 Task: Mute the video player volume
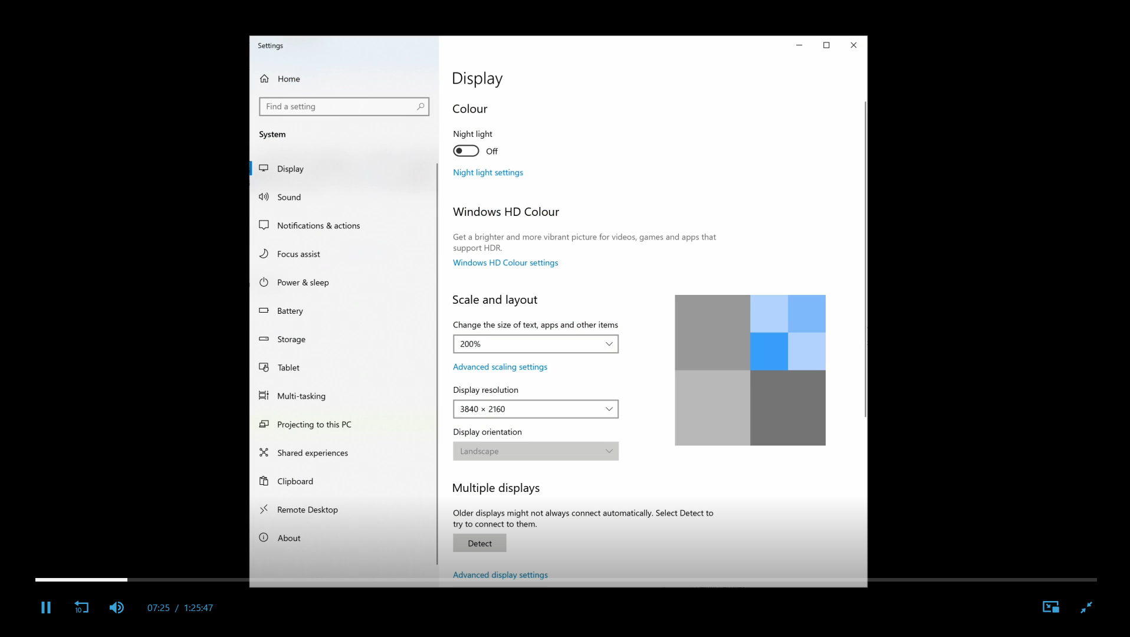pyautogui.click(x=117, y=608)
